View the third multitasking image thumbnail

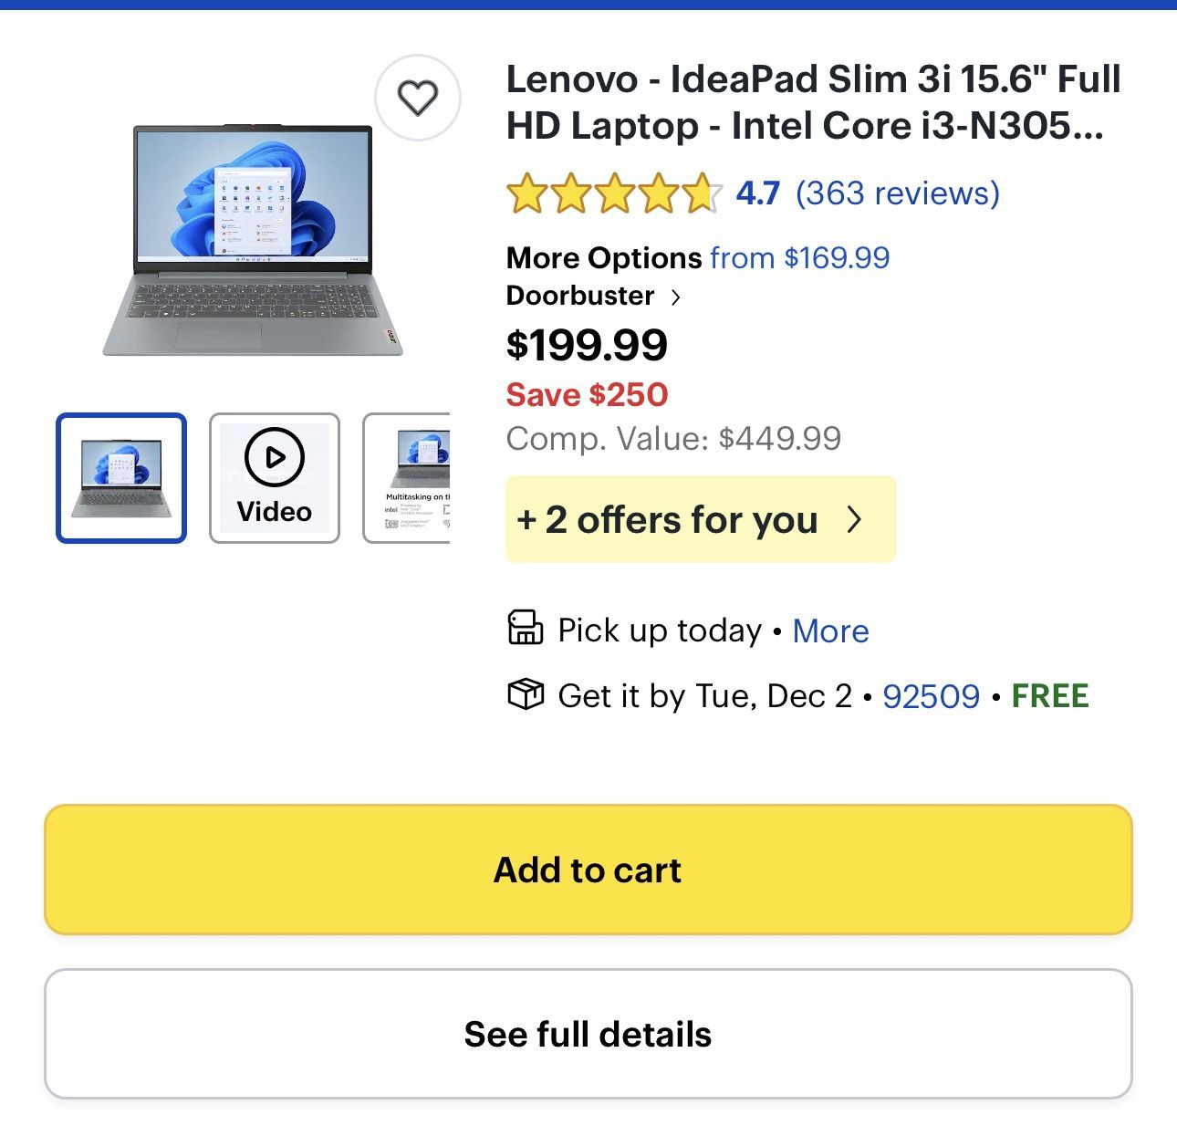(408, 478)
